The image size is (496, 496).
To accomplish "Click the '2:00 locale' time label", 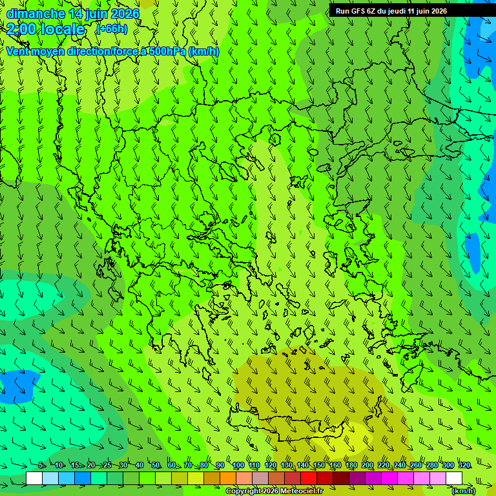I will coord(46,29).
